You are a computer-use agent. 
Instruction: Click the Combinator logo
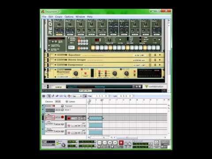point(154,87)
